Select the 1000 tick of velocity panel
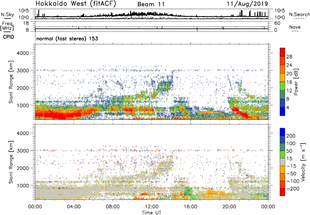Screen dimensions: 310x215 tap(23, 186)
